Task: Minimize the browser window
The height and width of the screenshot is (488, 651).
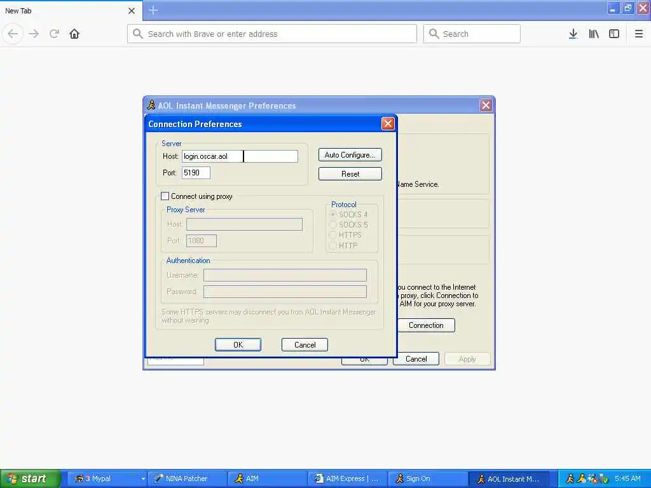Action: click(x=613, y=8)
